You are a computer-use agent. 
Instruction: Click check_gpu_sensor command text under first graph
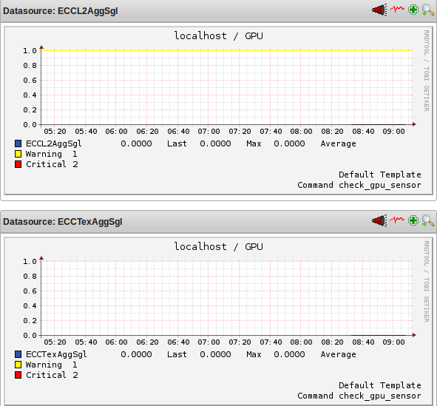coord(380,186)
